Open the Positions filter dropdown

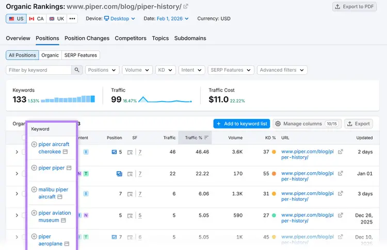click(x=102, y=70)
